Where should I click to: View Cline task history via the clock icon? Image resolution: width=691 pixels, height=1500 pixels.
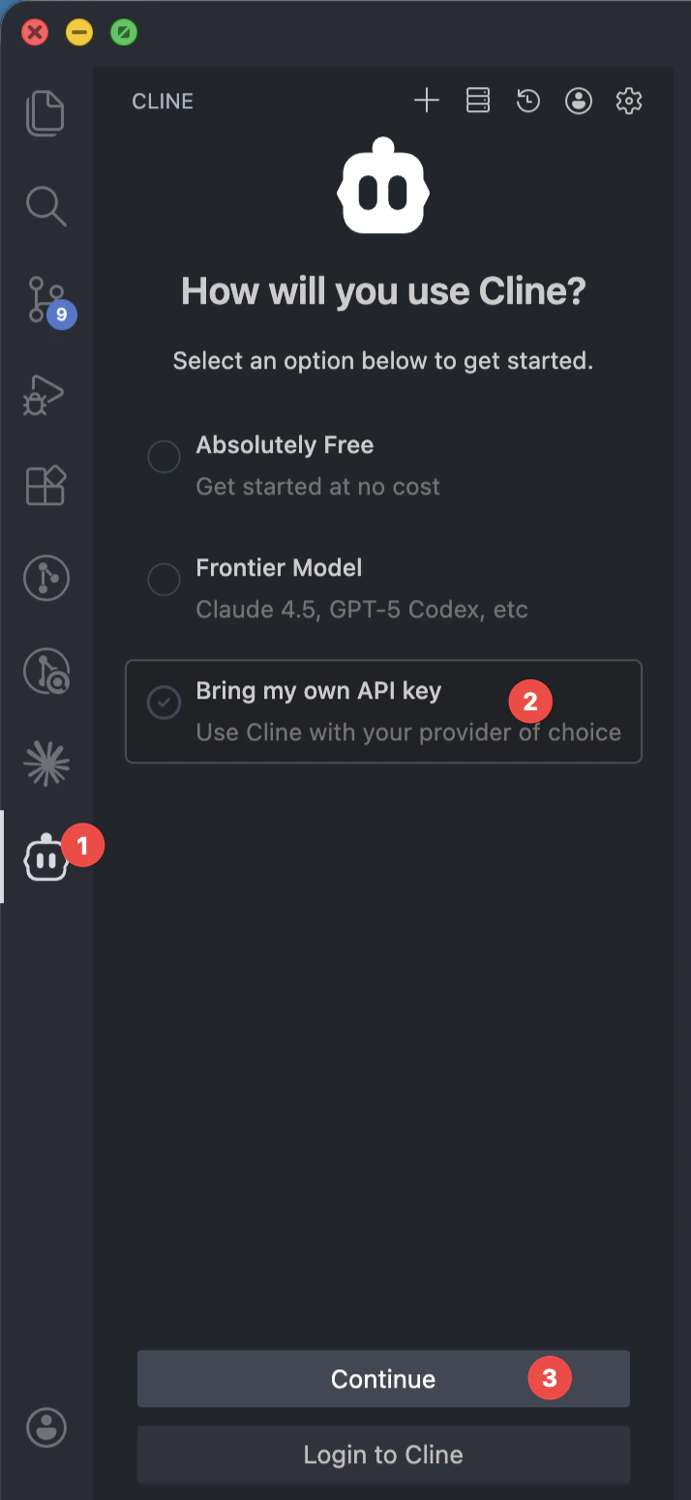527,101
